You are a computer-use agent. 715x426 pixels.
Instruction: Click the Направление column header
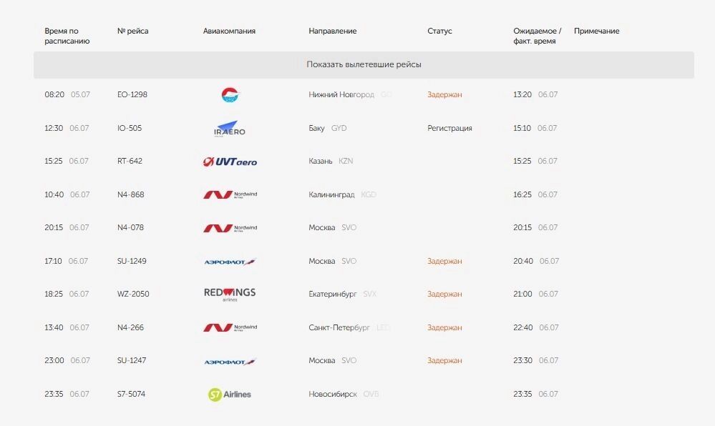tap(332, 31)
